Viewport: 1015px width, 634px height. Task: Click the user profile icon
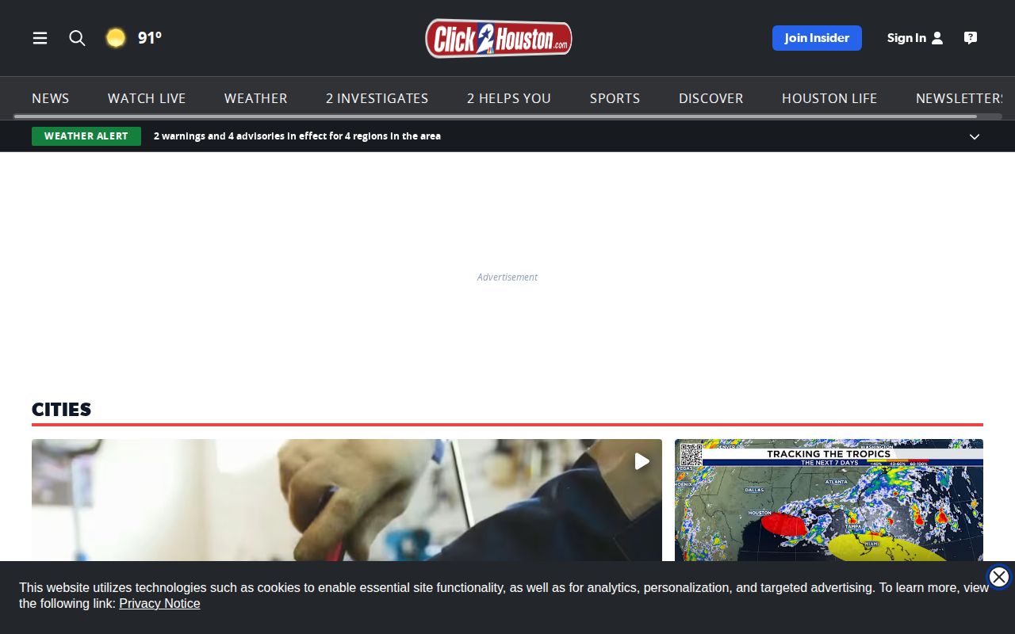[937, 38]
